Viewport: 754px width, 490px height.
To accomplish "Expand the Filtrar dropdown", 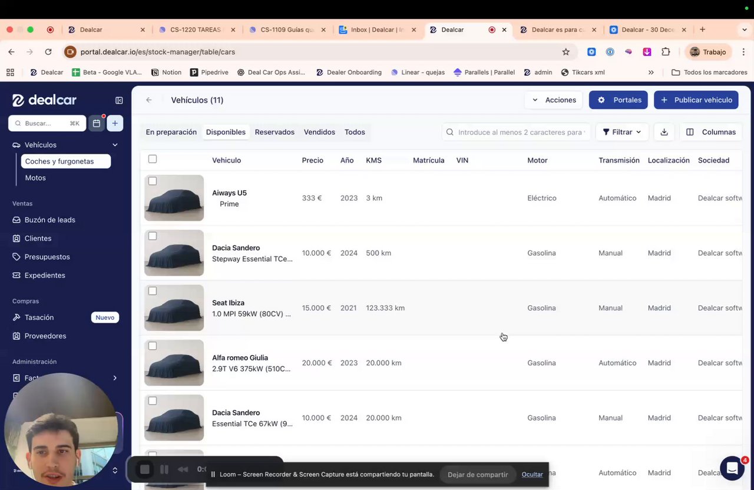I will [622, 132].
